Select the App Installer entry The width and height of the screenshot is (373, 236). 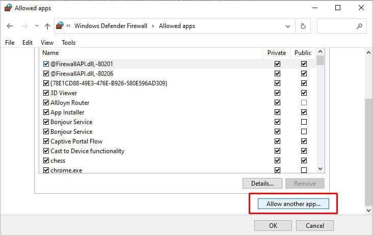[x=67, y=112]
